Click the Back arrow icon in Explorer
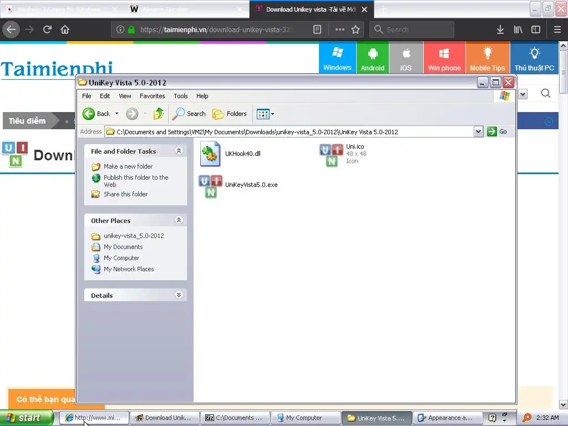Viewport: 568px width, 426px height. (x=88, y=114)
